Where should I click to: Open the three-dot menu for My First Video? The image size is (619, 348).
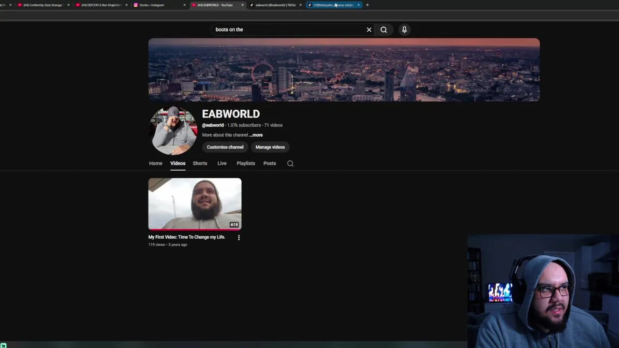click(238, 237)
